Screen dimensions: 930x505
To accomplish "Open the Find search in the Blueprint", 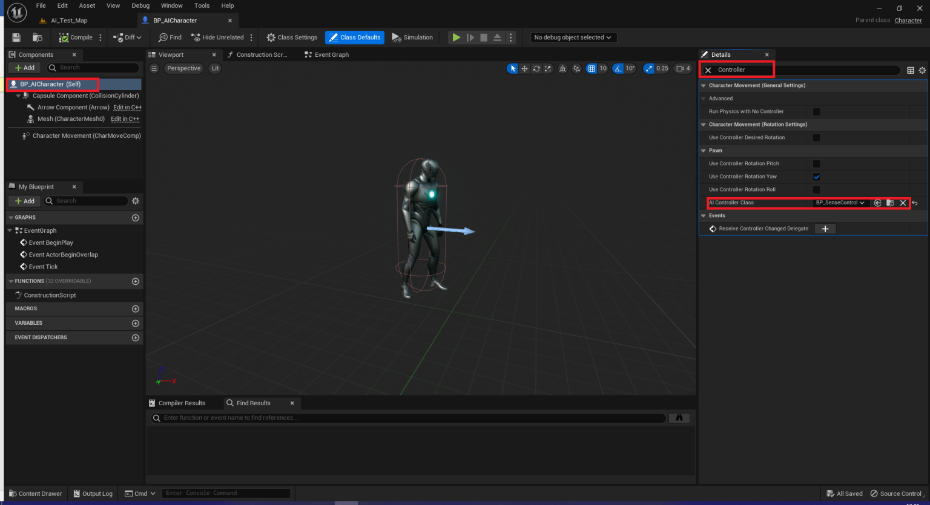I will click(x=170, y=37).
